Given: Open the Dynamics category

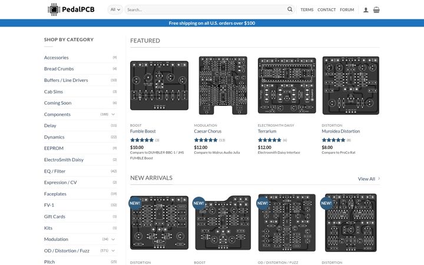Looking at the screenshot, I should [x=54, y=137].
